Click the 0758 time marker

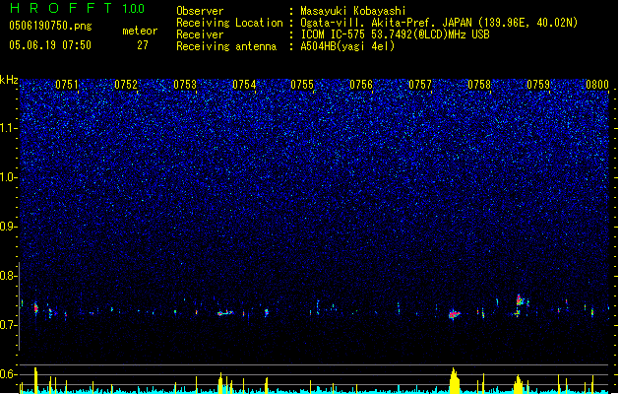(479, 85)
